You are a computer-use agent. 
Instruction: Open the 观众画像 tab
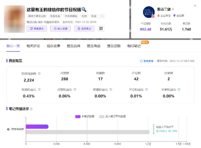(53, 46)
